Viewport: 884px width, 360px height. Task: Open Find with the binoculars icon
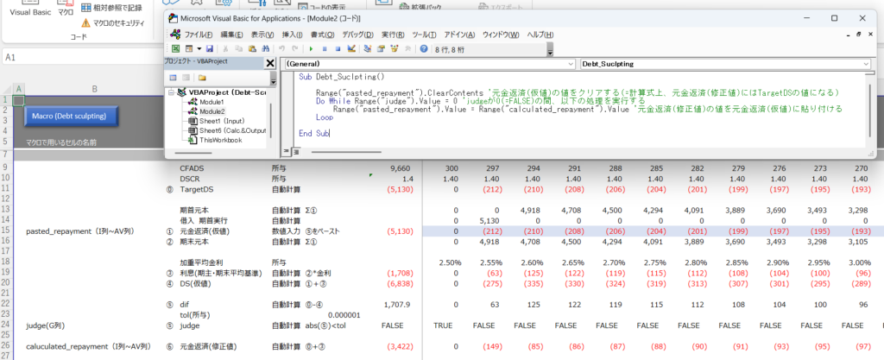266,49
